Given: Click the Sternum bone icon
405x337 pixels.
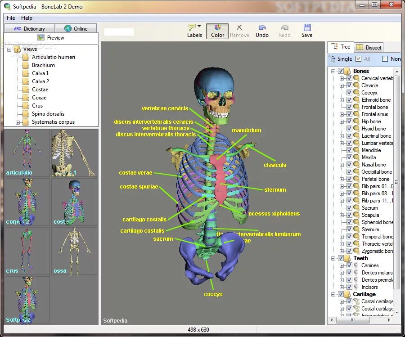Looking at the screenshot, I should pyautogui.click(x=356, y=229).
